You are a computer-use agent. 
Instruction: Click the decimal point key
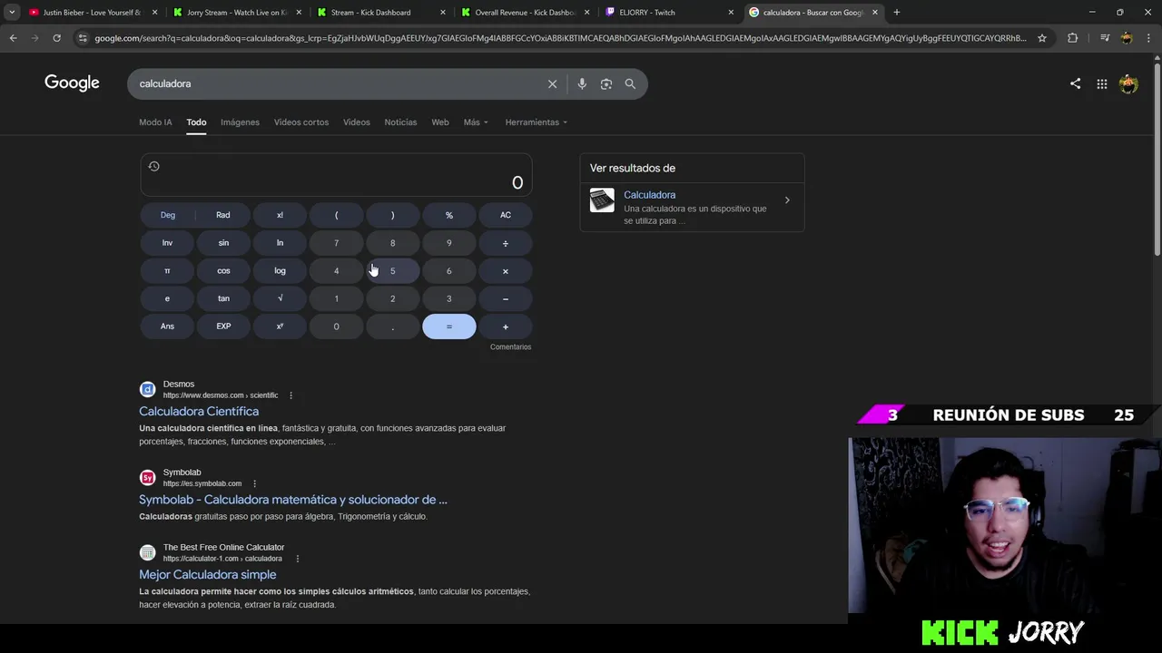pos(392,326)
